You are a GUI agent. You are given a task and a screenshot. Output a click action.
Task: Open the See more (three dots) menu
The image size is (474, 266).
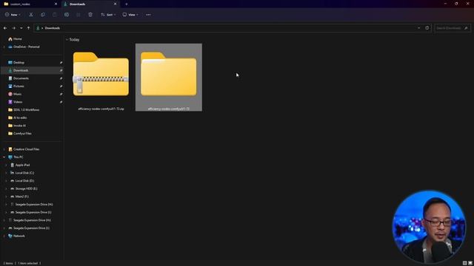coord(148,15)
